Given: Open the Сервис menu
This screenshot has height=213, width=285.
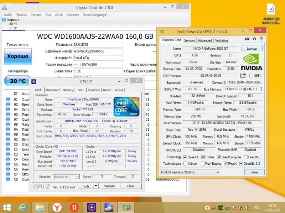Looking at the screenshot, I should [x=36, y=15].
